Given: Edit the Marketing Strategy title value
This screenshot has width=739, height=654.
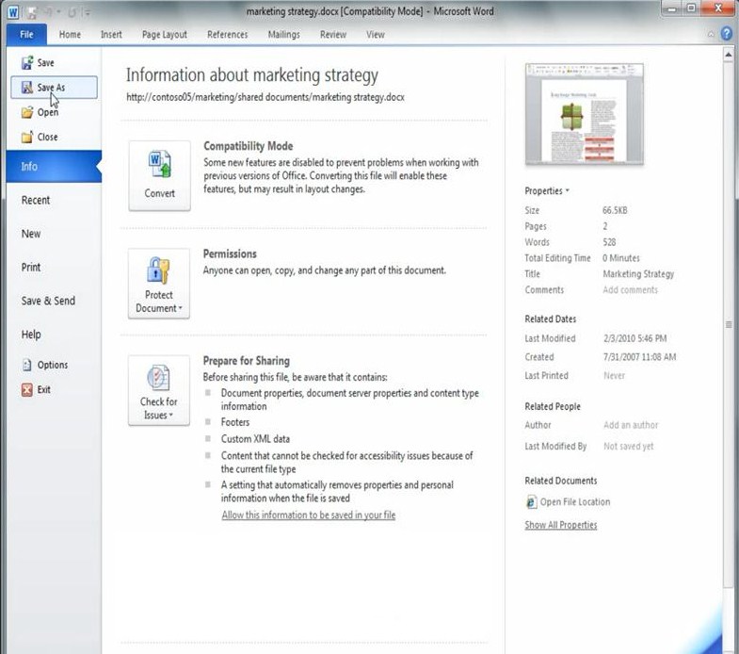Looking at the screenshot, I should (x=638, y=273).
